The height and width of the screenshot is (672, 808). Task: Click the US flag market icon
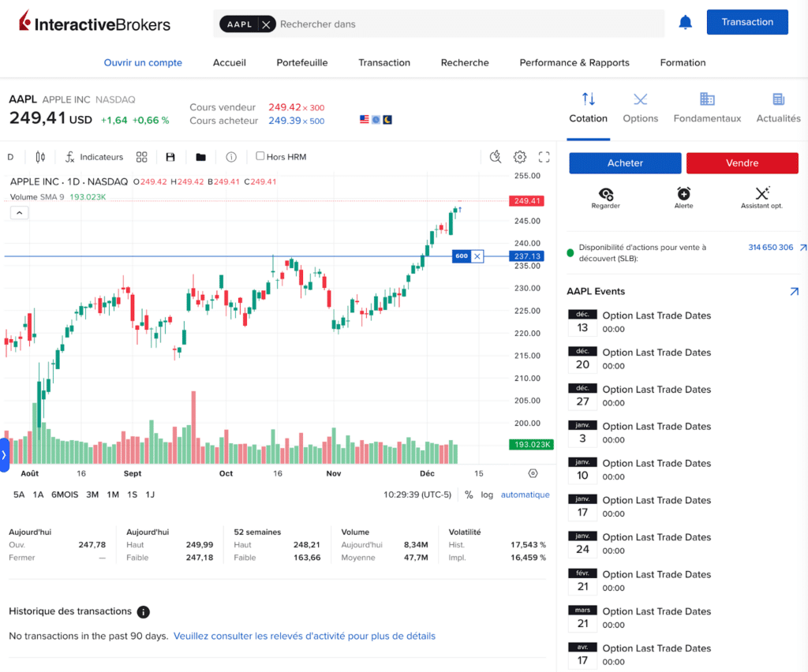pyautogui.click(x=365, y=119)
